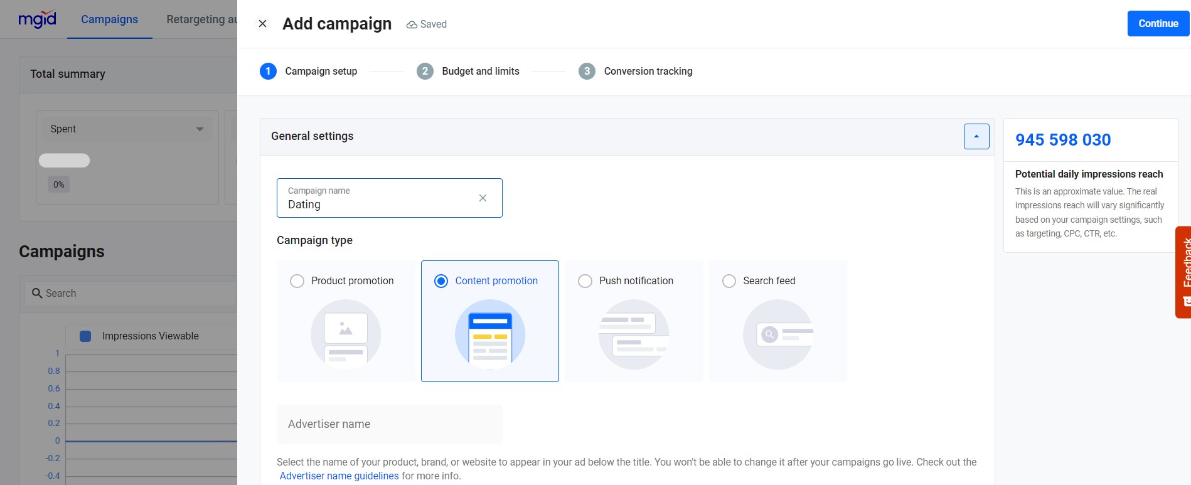Open the Advertiser name guidelines link

click(339, 476)
